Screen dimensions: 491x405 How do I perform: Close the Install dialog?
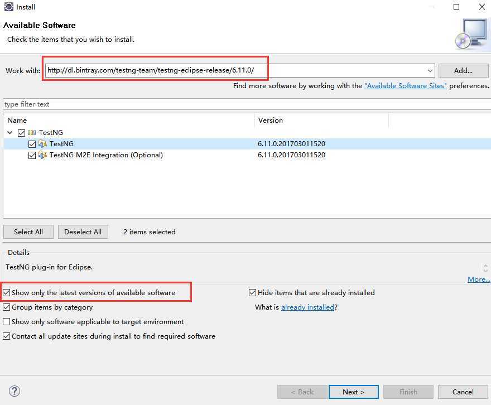(x=482, y=7)
